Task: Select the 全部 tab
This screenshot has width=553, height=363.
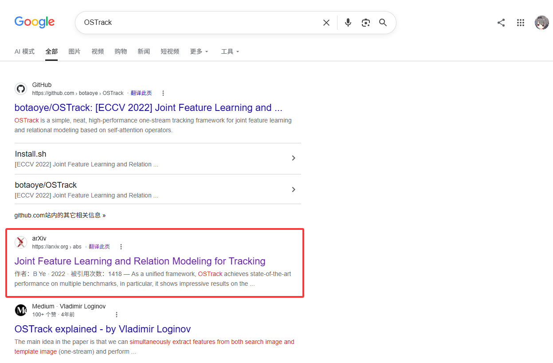Action: [51, 51]
